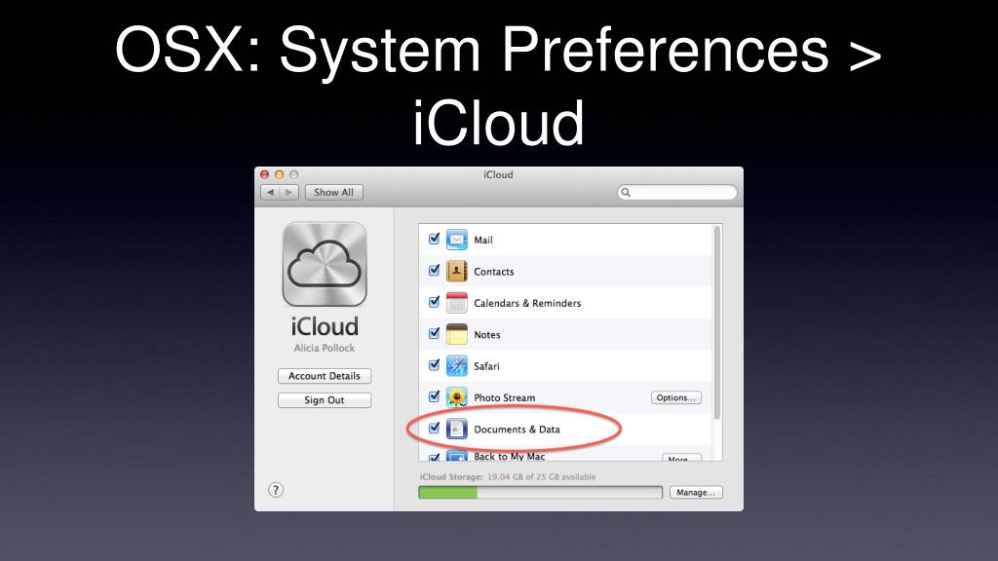Click the Safari compass icon
This screenshot has width=998, height=561.
pos(456,366)
